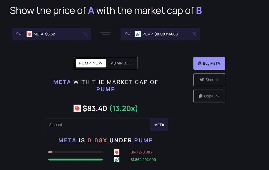Click chart line icon in PUMP selector
The height and width of the screenshot is (170, 269).
click(128, 34)
